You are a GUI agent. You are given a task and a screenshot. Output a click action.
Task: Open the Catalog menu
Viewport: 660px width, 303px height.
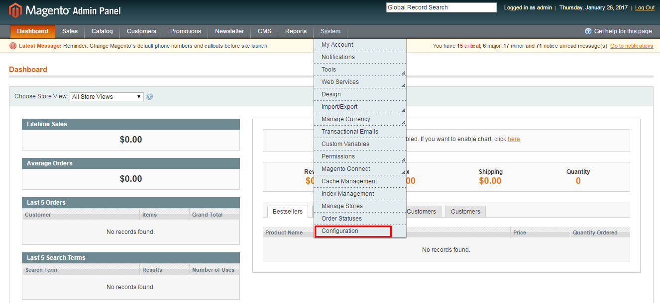102,31
